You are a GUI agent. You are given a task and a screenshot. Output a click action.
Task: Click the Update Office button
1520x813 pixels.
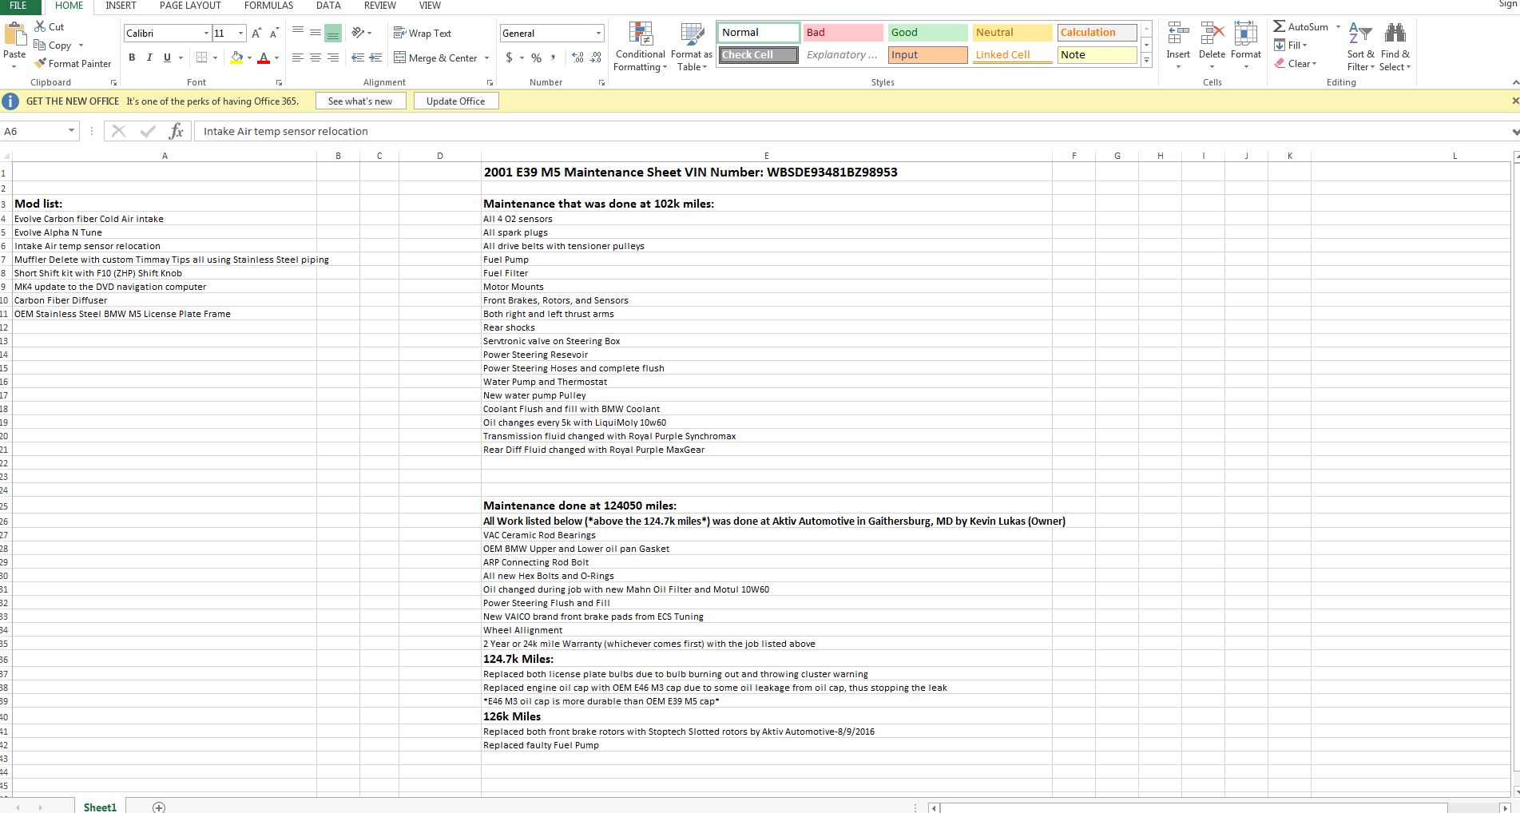click(x=456, y=101)
